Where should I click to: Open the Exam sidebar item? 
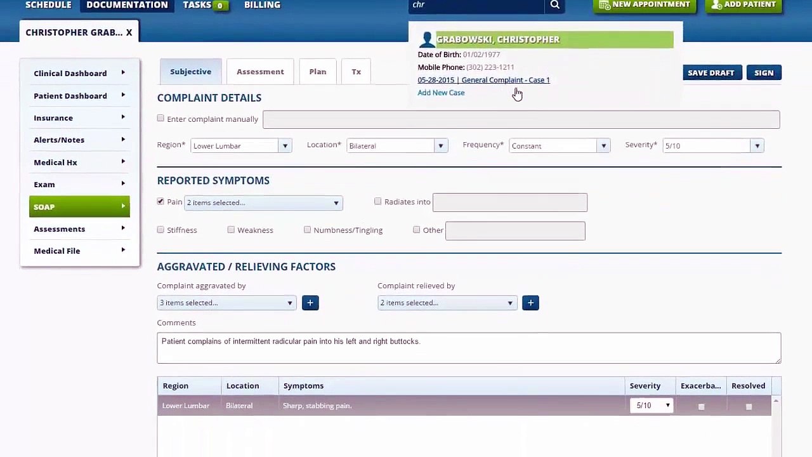(79, 184)
